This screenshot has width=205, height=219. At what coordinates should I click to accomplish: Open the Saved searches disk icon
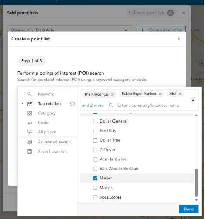30,152
